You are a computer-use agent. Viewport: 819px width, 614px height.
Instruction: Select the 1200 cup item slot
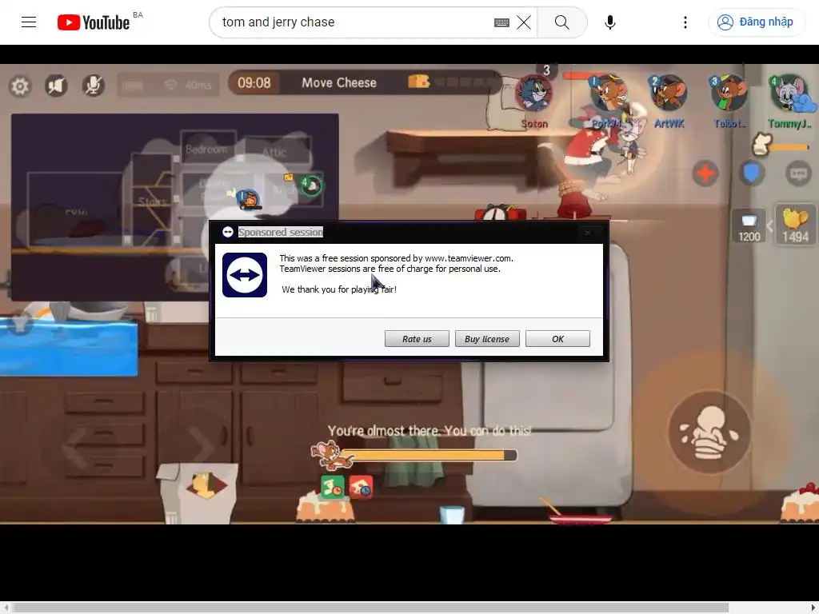[x=749, y=226]
